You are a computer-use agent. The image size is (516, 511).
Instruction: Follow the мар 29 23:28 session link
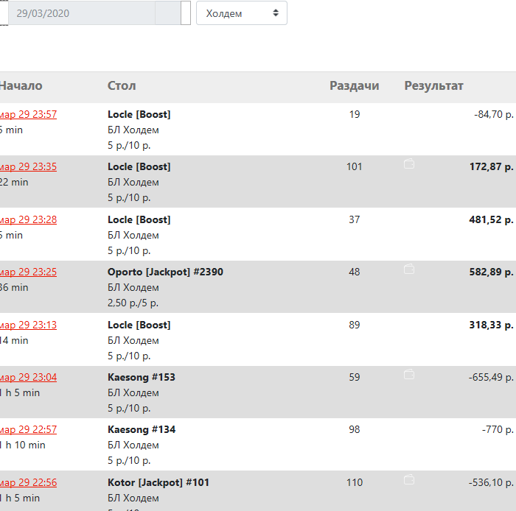click(29, 219)
